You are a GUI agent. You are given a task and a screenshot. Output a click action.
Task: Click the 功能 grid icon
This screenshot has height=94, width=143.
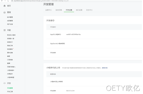[4, 30]
